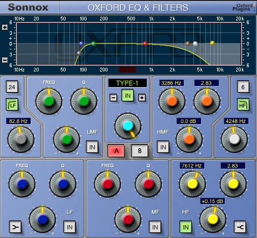The height and width of the screenshot is (238, 257).
Task: Click the 0.0 dB value display
Action: pos(189,121)
